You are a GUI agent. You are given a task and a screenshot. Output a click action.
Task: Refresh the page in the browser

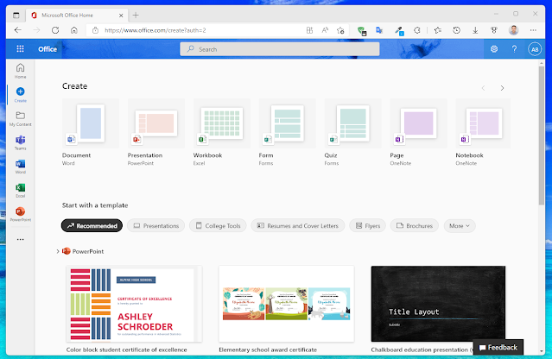click(x=55, y=30)
